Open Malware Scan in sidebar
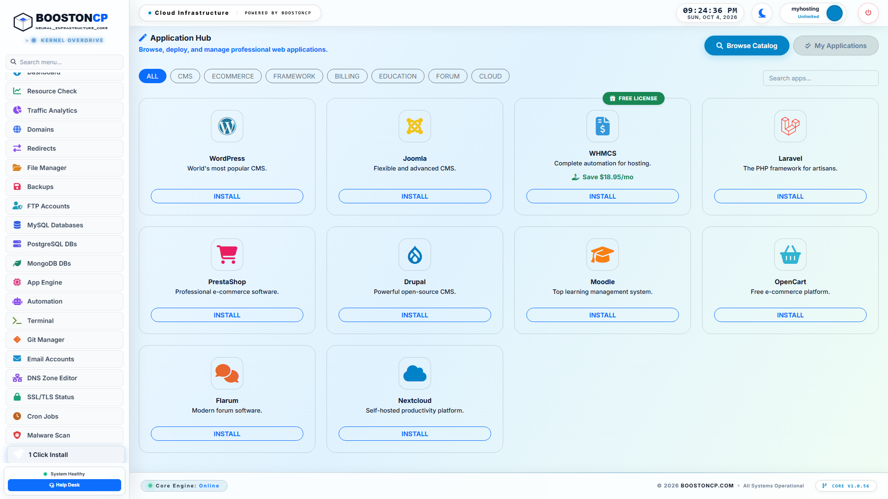Viewport: 888px width, 499px height. pyautogui.click(x=64, y=435)
